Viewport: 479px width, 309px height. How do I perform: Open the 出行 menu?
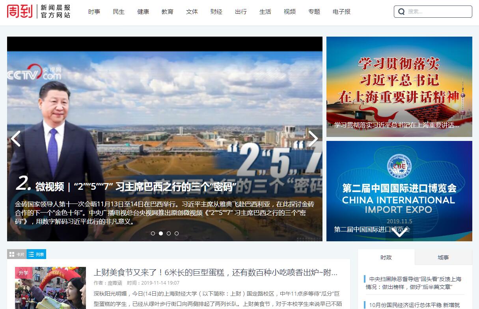point(241,12)
